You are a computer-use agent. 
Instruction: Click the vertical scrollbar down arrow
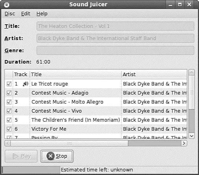click(x=192, y=136)
